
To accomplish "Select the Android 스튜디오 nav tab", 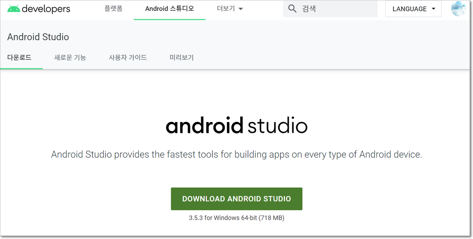I will [x=170, y=9].
